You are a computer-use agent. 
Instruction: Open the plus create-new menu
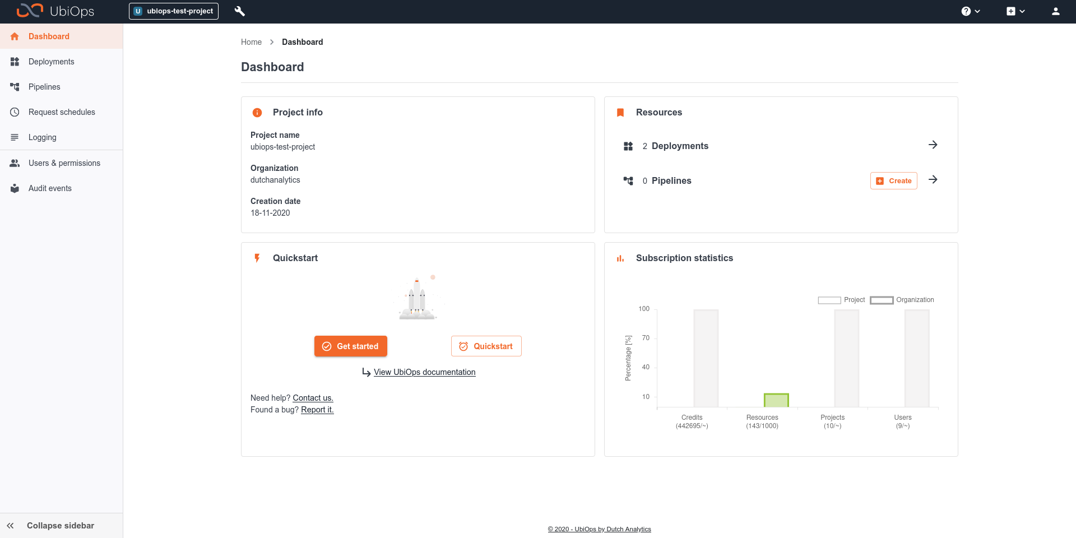coord(1015,11)
